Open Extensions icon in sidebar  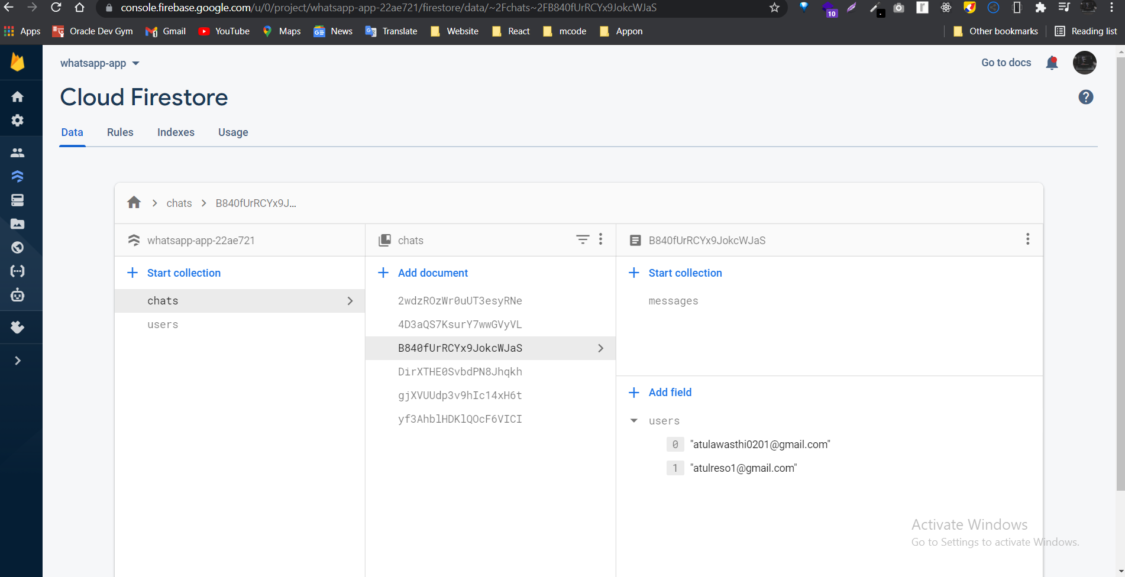click(x=18, y=327)
